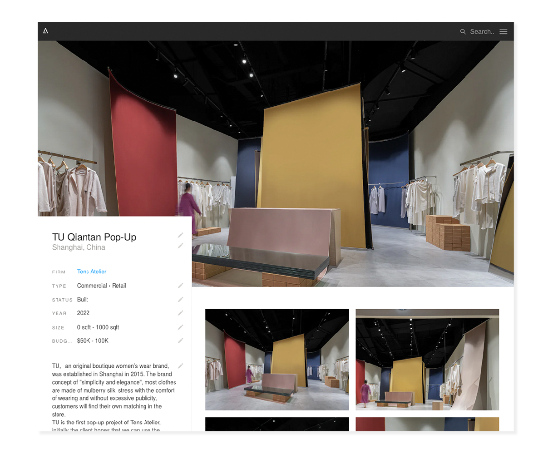Click the Retail type text
553x454 pixels.
[119, 286]
